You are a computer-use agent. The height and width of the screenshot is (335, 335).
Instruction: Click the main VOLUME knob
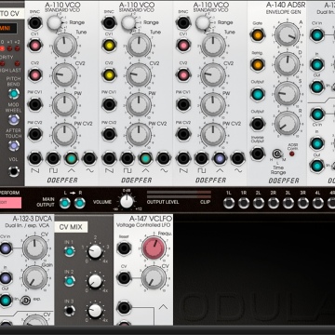(127, 202)
